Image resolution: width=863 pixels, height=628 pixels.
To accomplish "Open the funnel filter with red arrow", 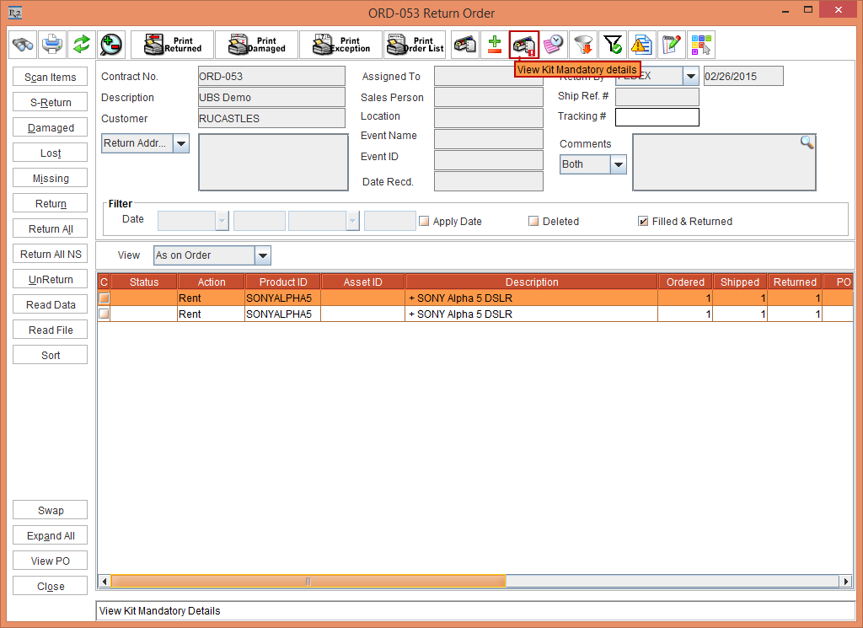I will pyautogui.click(x=582, y=44).
